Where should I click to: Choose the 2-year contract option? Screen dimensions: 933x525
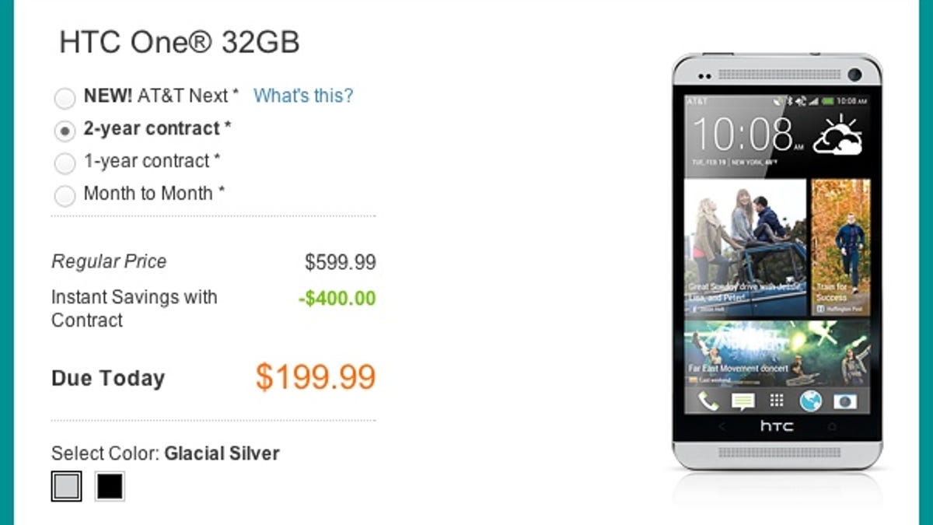65,130
